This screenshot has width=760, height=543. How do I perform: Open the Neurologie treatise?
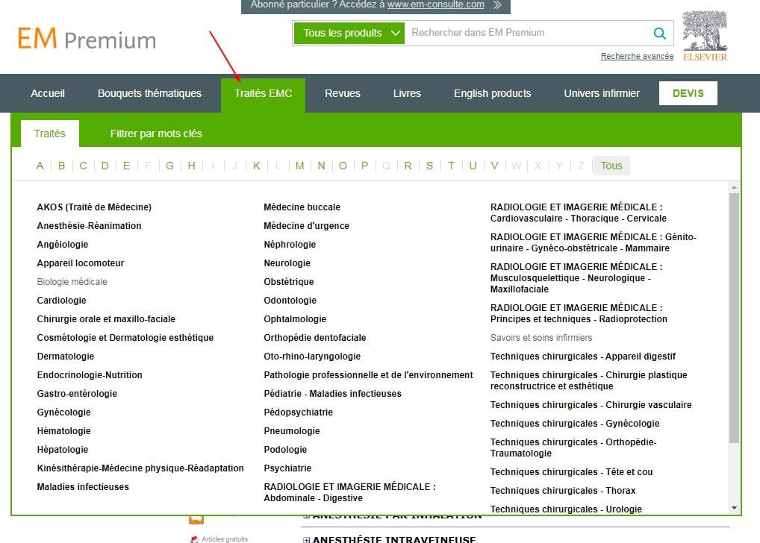(x=287, y=263)
